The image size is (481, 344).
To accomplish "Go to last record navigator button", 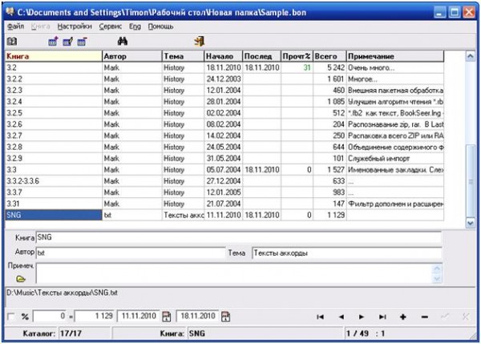I will click(x=382, y=317).
